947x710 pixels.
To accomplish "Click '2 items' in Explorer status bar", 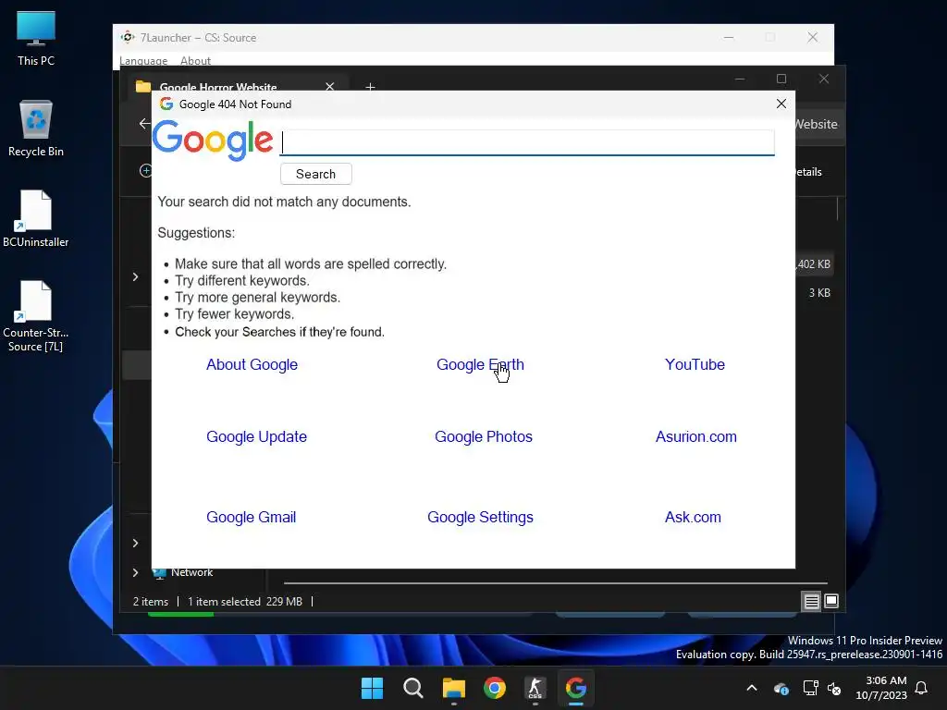I will pos(151,601).
